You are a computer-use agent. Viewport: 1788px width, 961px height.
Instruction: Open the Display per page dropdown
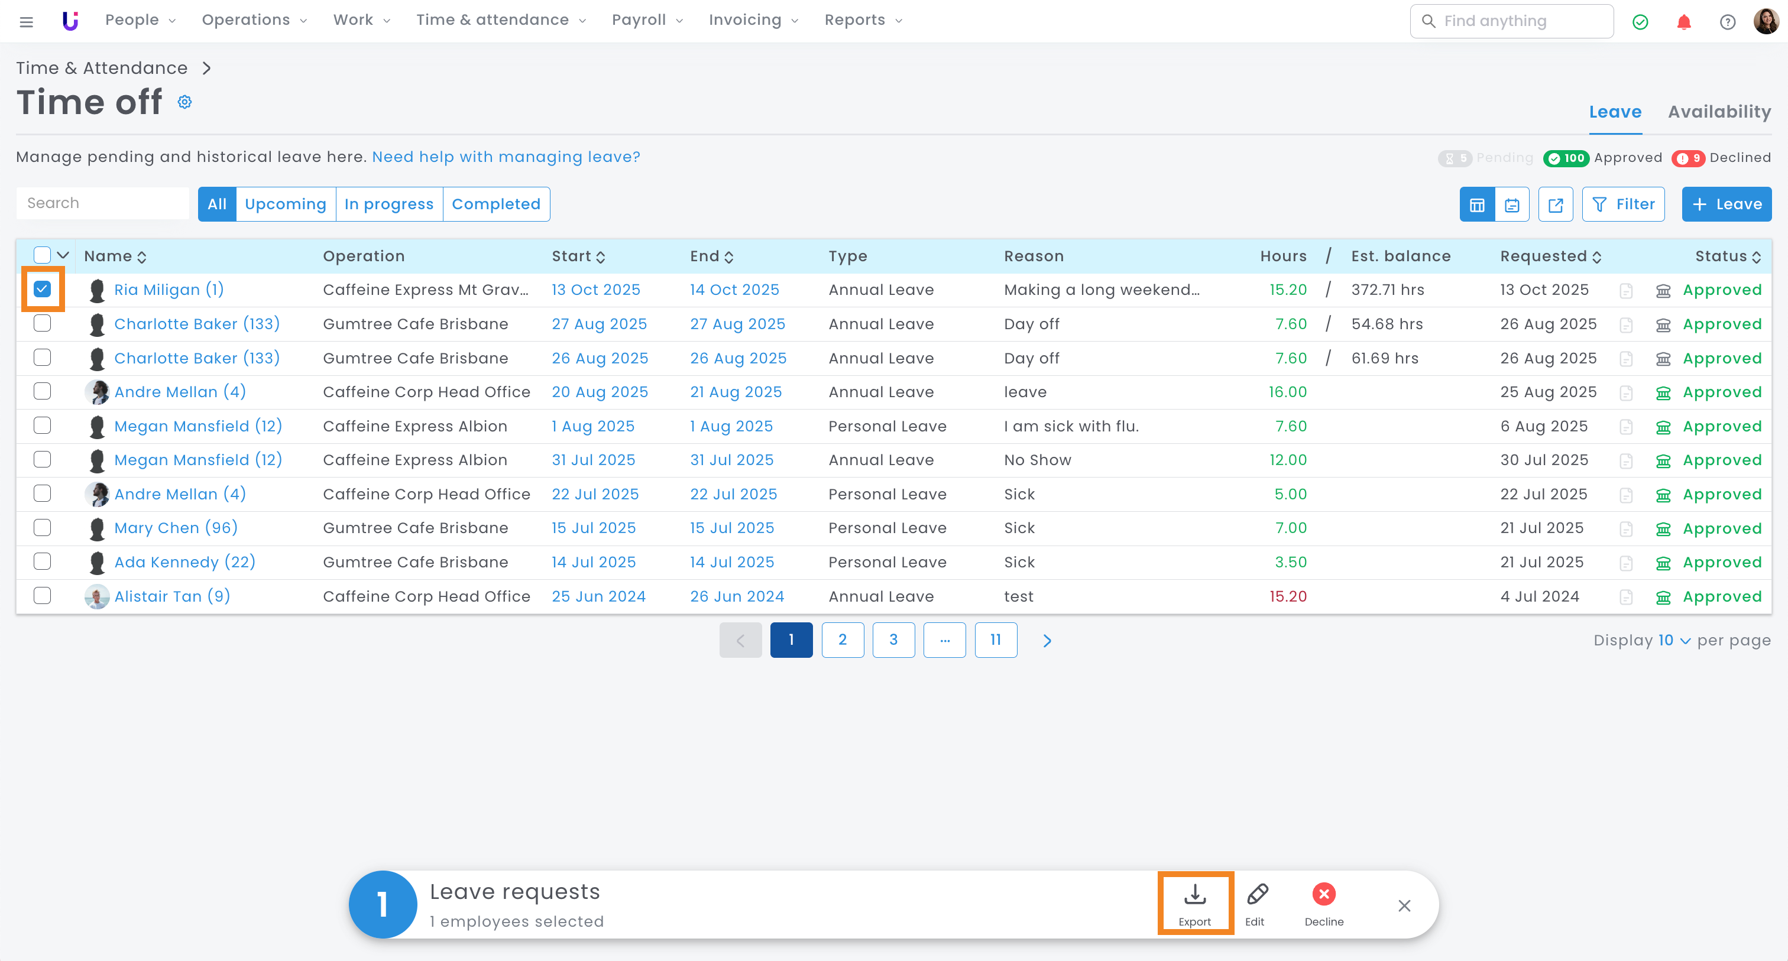tap(1673, 641)
